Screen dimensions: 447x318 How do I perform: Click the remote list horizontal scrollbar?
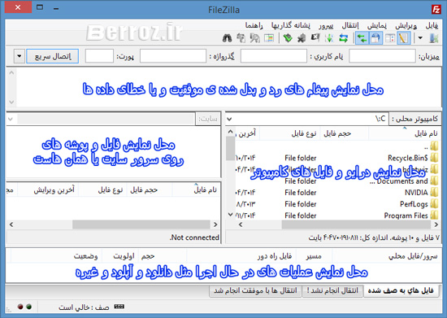141,224
